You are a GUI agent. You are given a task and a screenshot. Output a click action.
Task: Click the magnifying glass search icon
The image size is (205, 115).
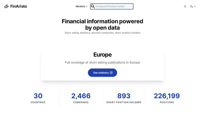93,6
